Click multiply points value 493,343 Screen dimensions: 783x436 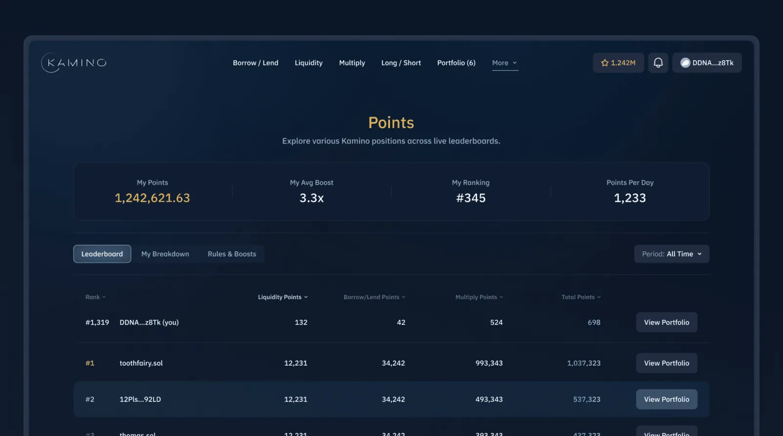489,399
